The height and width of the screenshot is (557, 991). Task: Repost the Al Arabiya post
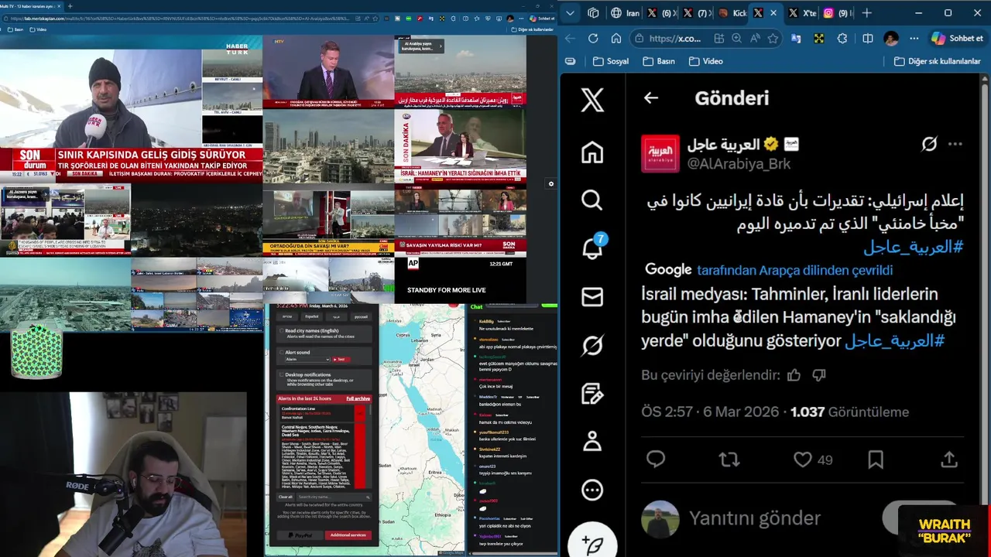pos(729,460)
